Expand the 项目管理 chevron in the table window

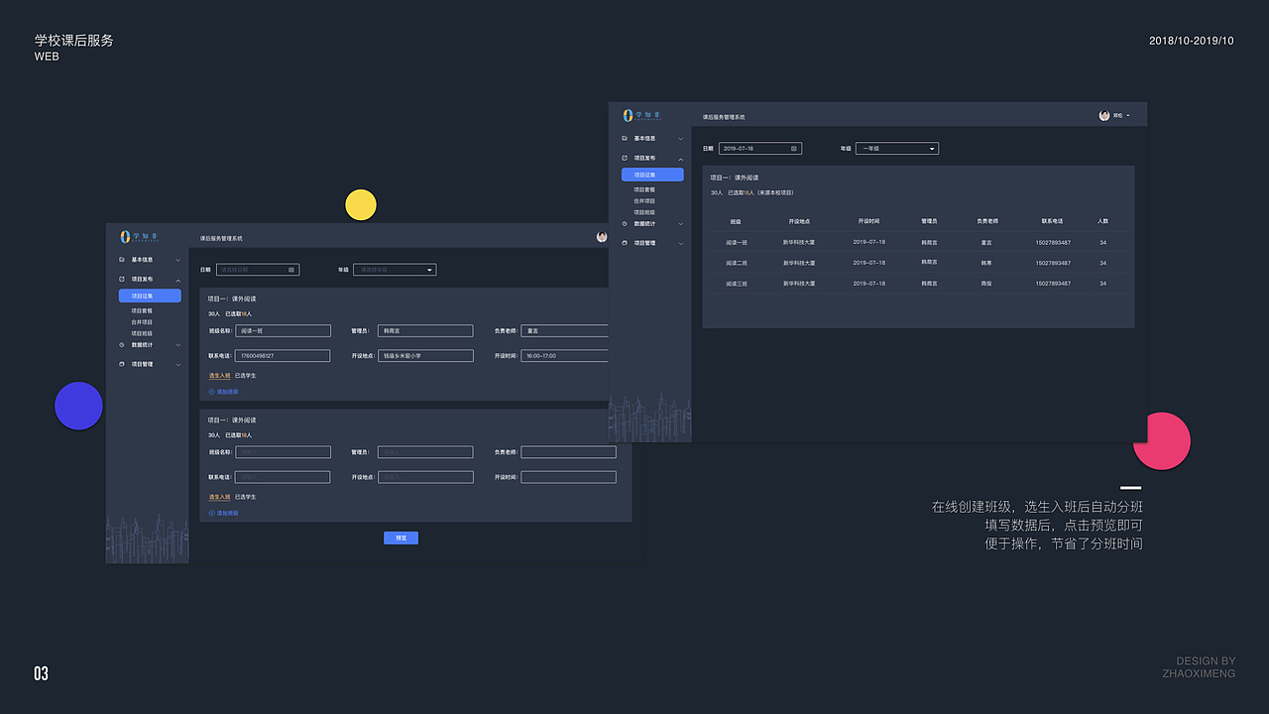pos(681,243)
